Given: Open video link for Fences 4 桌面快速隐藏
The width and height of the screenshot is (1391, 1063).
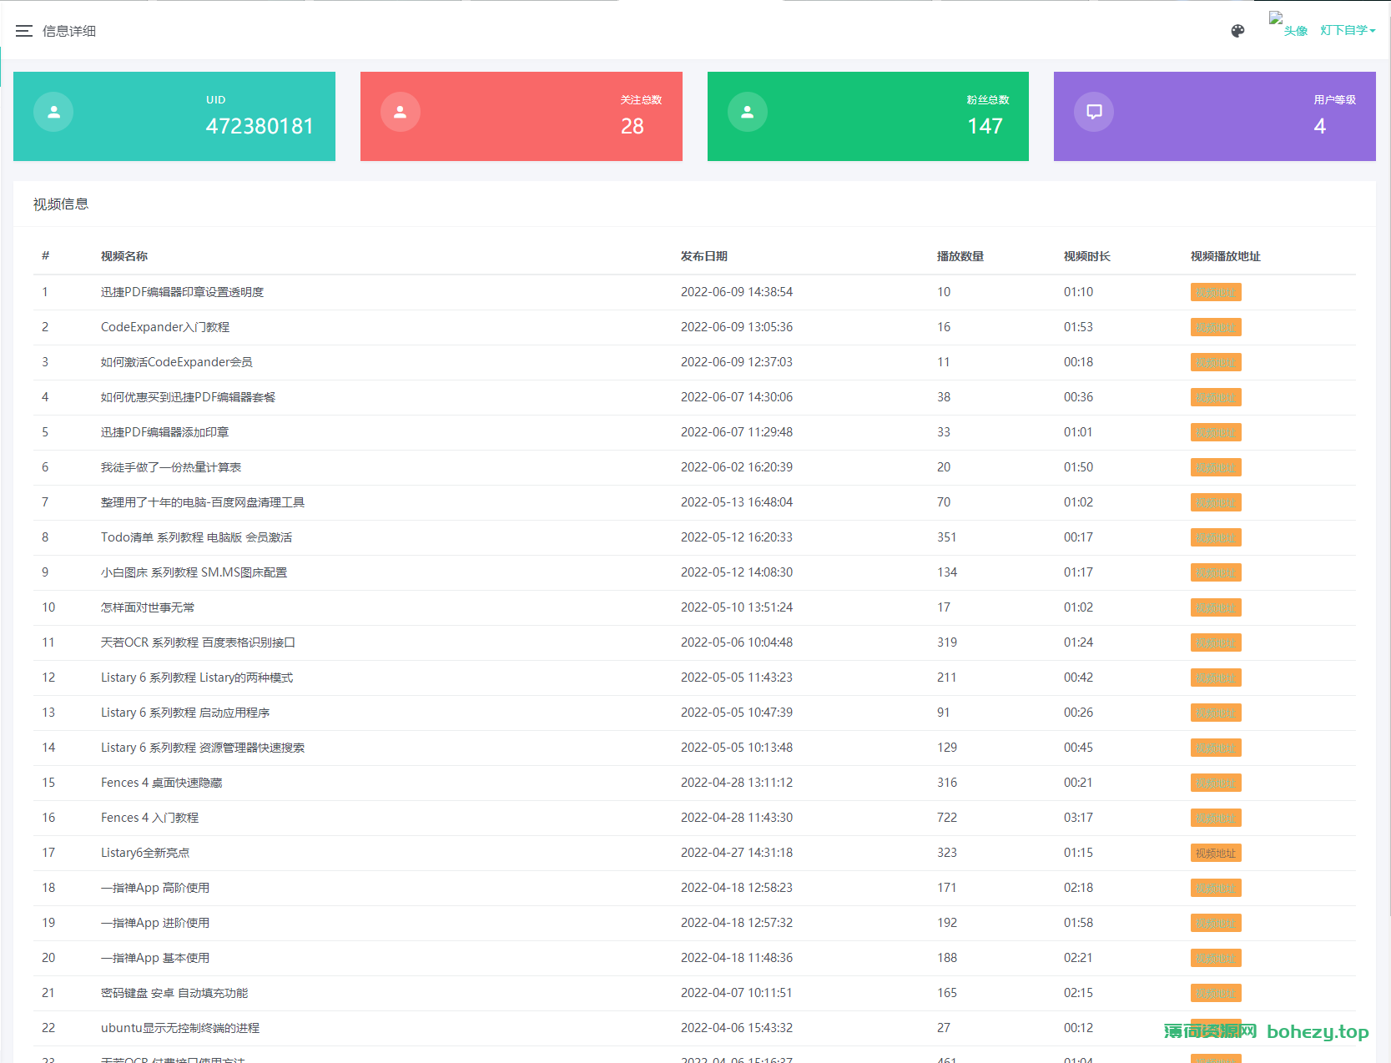Looking at the screenshot, I should click(1216, 783).
